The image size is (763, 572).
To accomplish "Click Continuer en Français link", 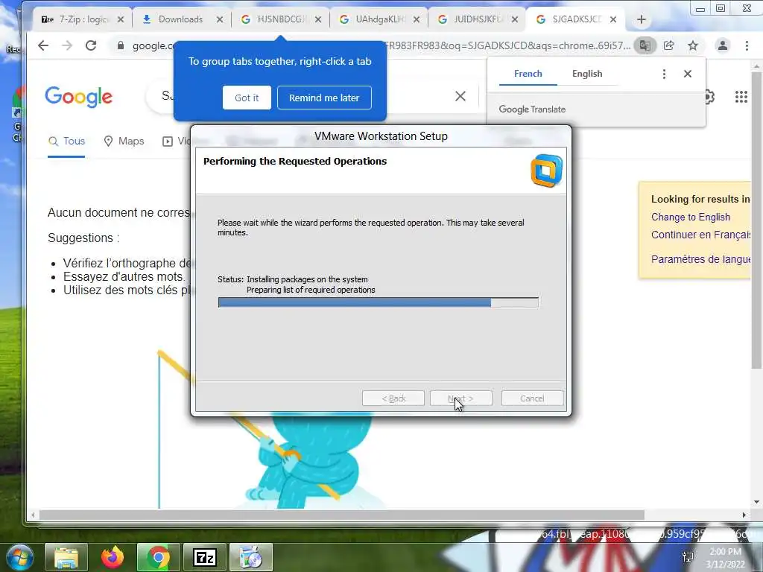I will tap(700, 235).
